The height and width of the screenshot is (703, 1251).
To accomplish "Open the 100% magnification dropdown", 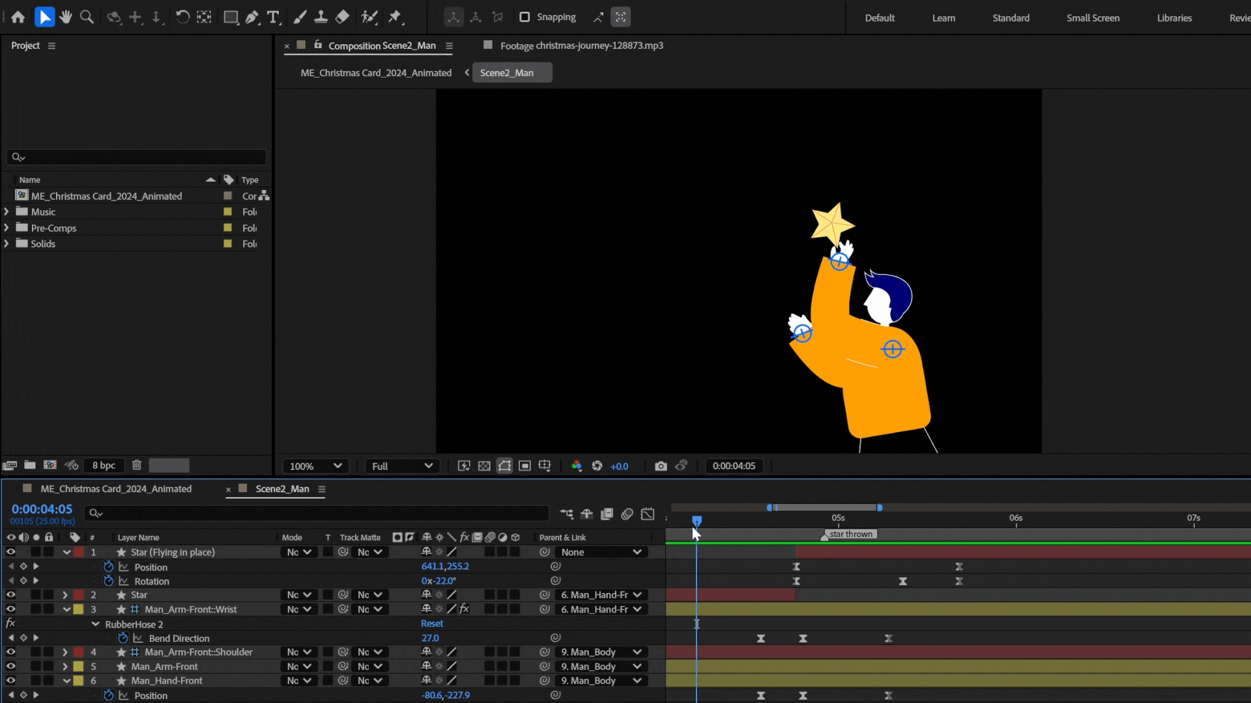I will point(315,466).
